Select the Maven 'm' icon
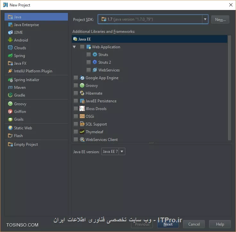This screenshot has height=232, width=236. coord(10,87)
